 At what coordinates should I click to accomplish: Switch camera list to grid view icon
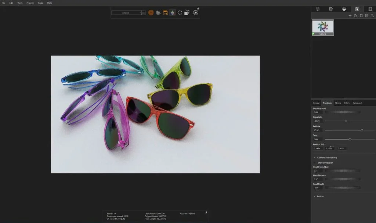click(366, 16)
